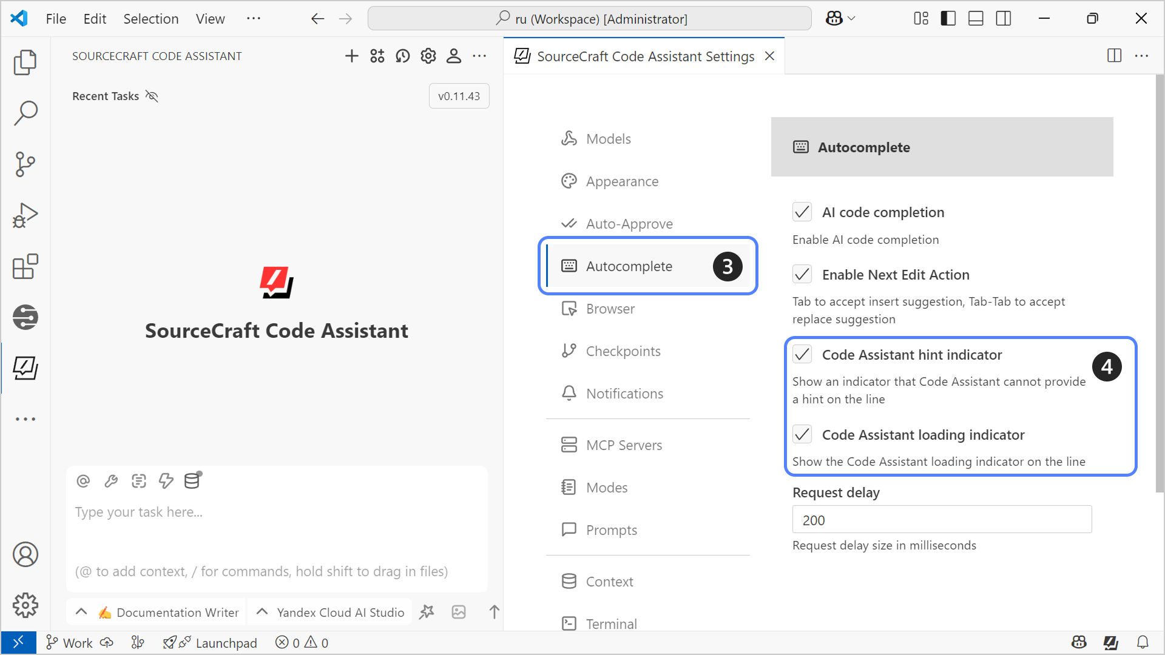The height and width of the screenshot is (655, 1165).
Task: Uncheck AI code completion checkbox
Action: coord(802,212)
